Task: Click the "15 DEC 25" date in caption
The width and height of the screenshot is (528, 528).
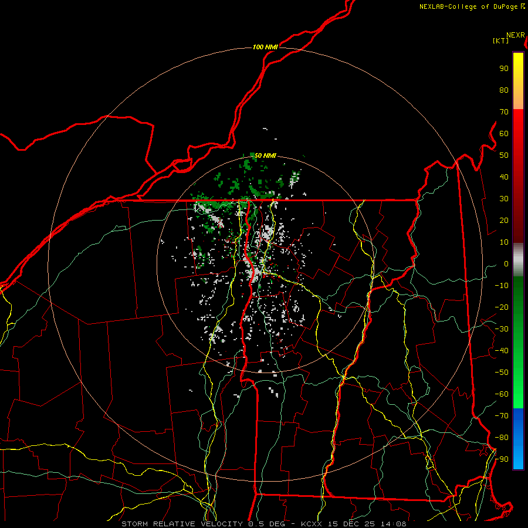Action: 351,524
